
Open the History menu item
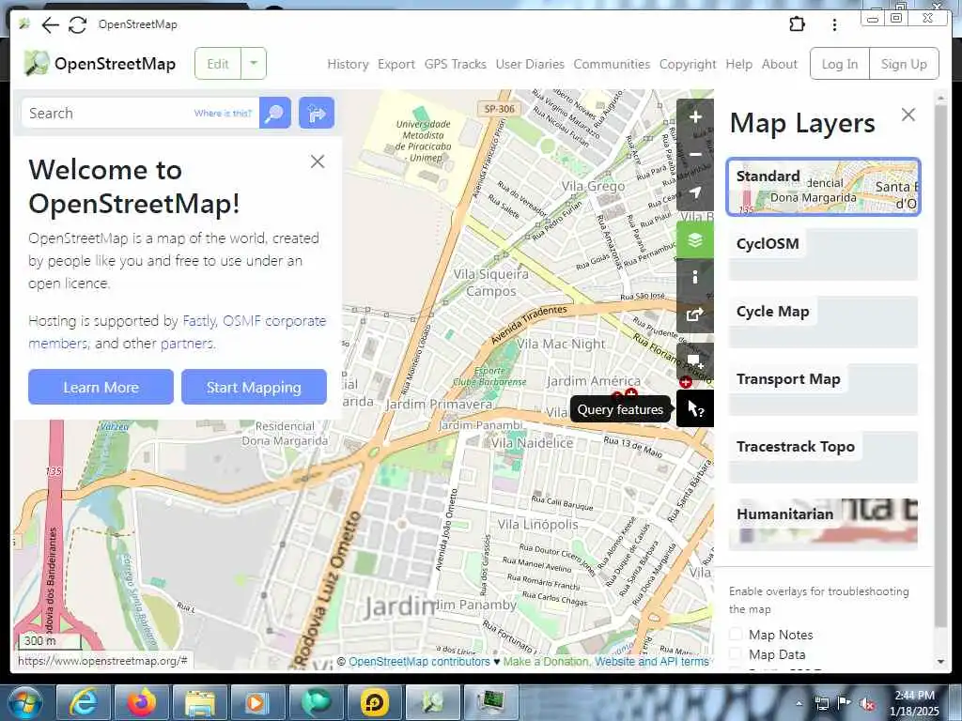[x=348, y=64]
